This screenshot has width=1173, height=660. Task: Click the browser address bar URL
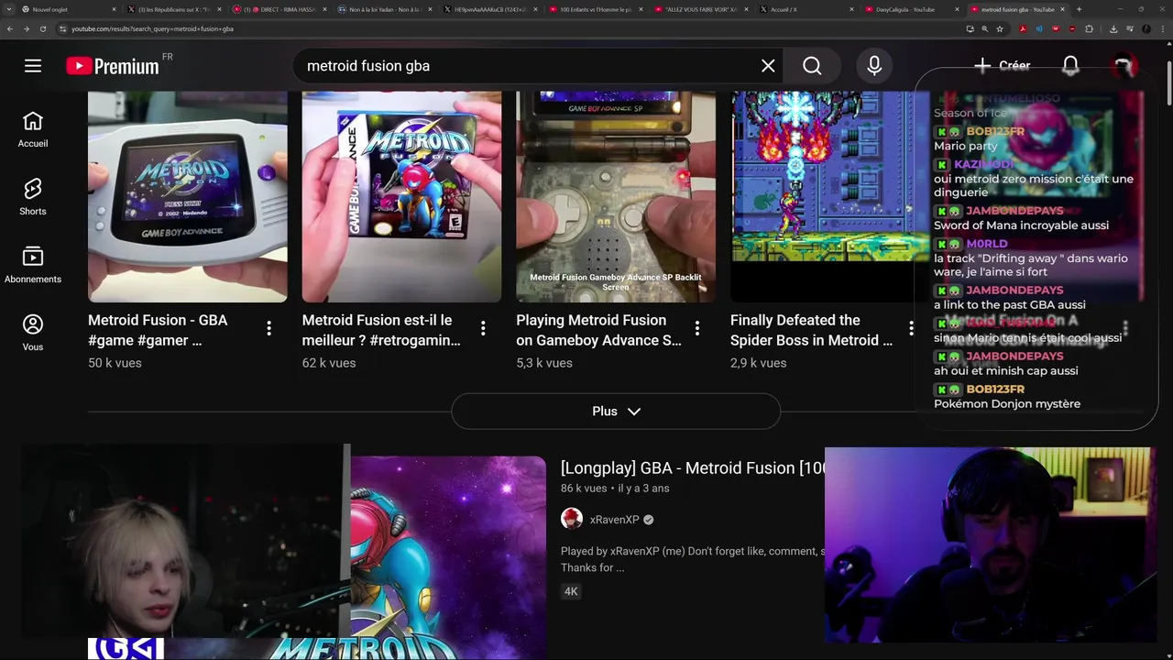[152, 28]
